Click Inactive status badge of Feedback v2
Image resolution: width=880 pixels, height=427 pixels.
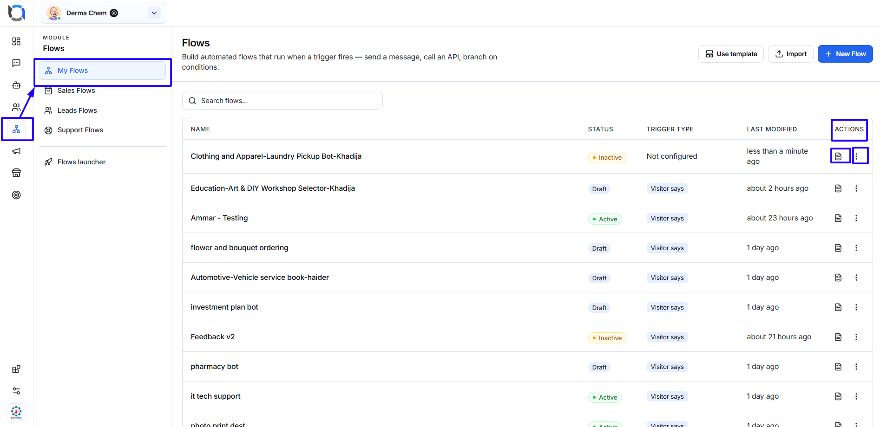pos(607,338)
